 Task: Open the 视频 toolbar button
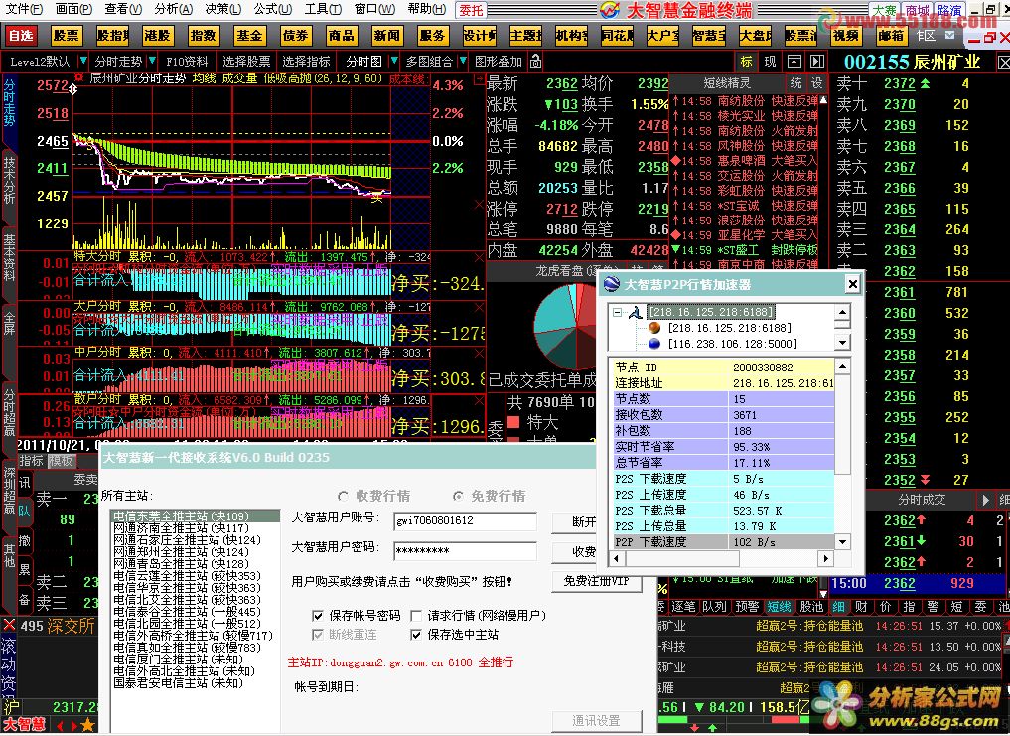pyautogui.click(x=846, y=35)
